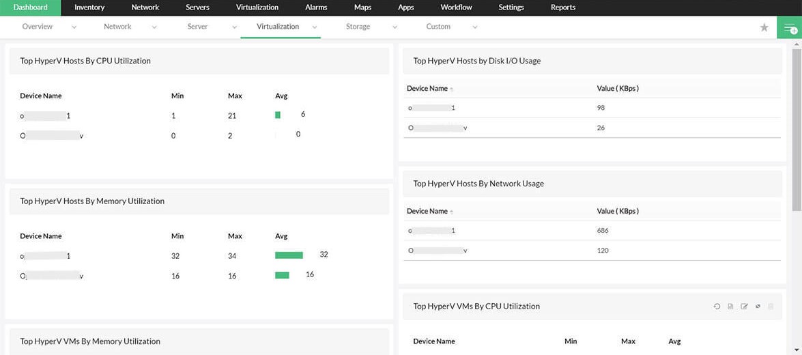This screenshot has width=802, height=355.
Task: Refresh the Top HyperV VMs CPU widget
Action: (x=717, y=307)
